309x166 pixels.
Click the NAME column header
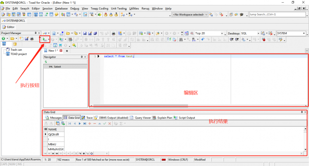[56, 129]
